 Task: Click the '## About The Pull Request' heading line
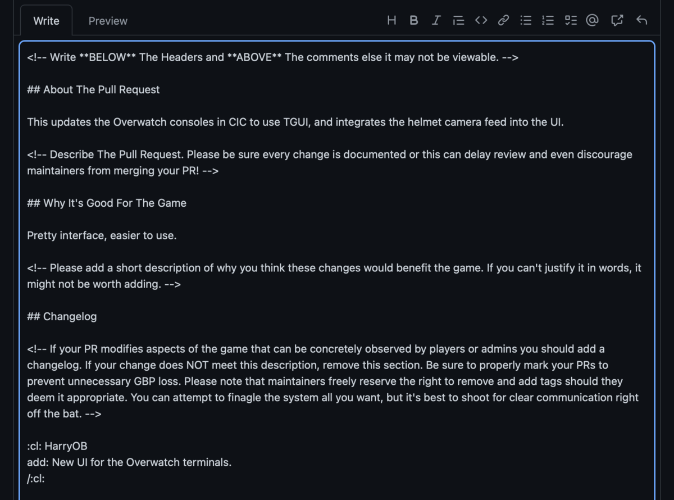93,89
